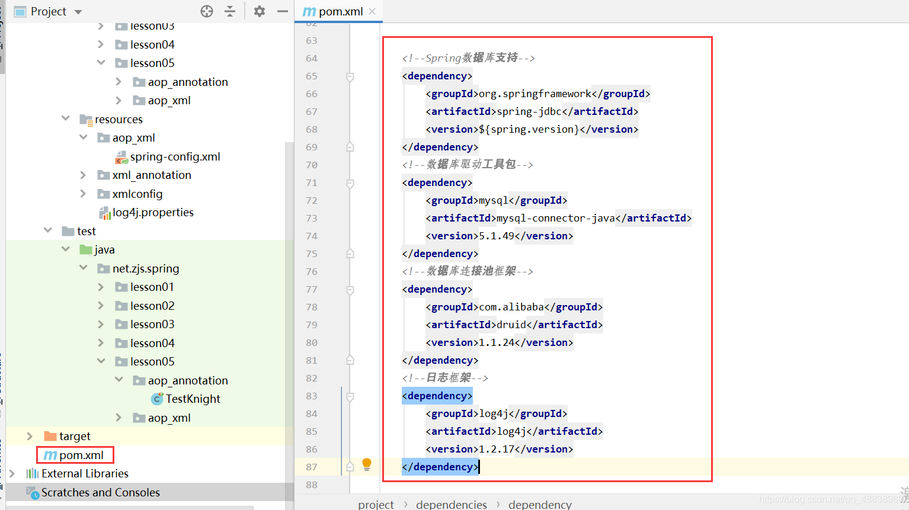This screenshot has width=909, height=510.
Task: Select log4j.properties file
Action: coord(153,212)
